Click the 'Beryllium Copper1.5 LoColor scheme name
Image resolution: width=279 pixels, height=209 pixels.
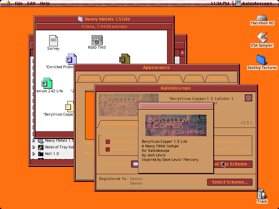click(201, 99)
